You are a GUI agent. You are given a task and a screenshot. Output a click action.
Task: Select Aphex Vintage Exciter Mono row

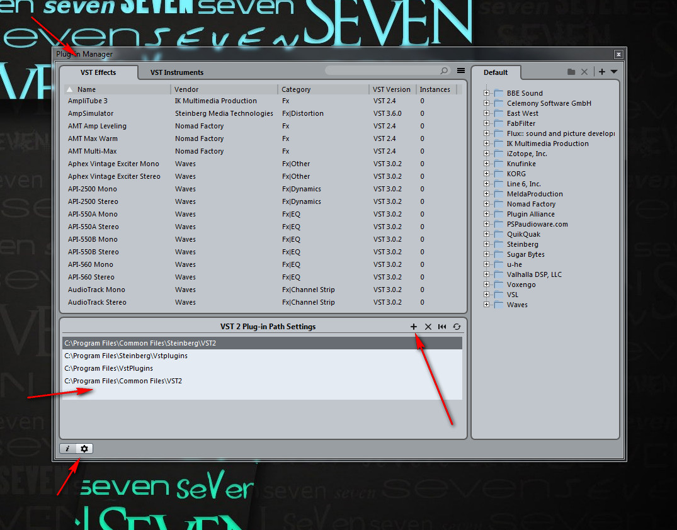(263, 164)
